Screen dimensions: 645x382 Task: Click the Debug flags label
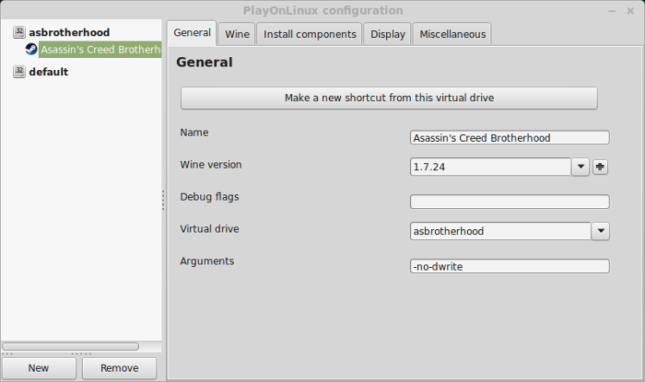click(x=209, y=197)
